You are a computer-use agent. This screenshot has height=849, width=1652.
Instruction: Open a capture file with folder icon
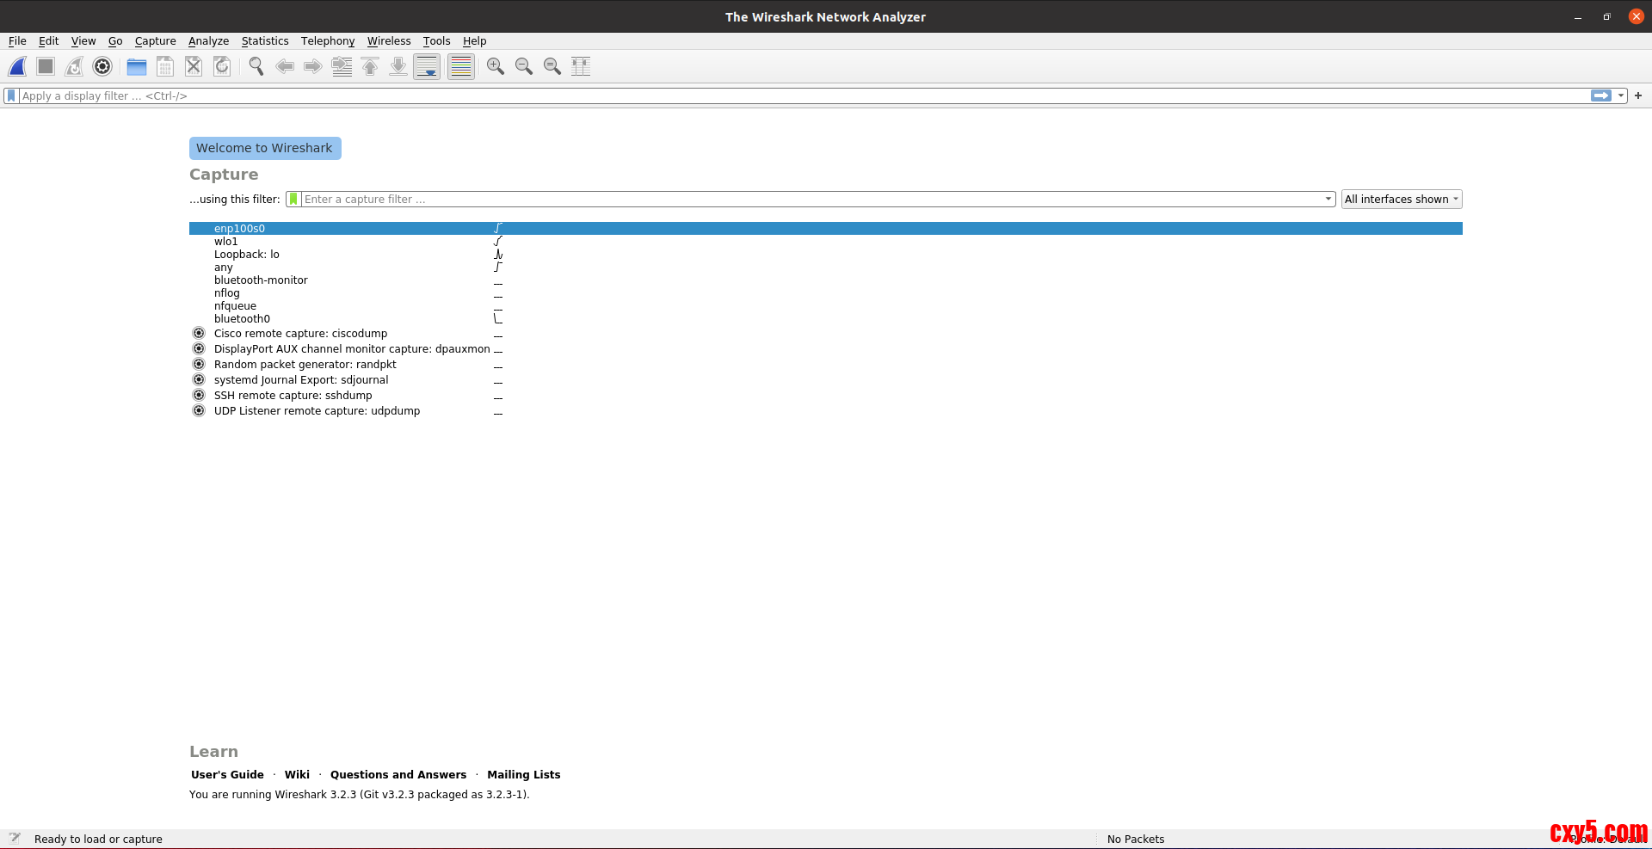[136, 66]
